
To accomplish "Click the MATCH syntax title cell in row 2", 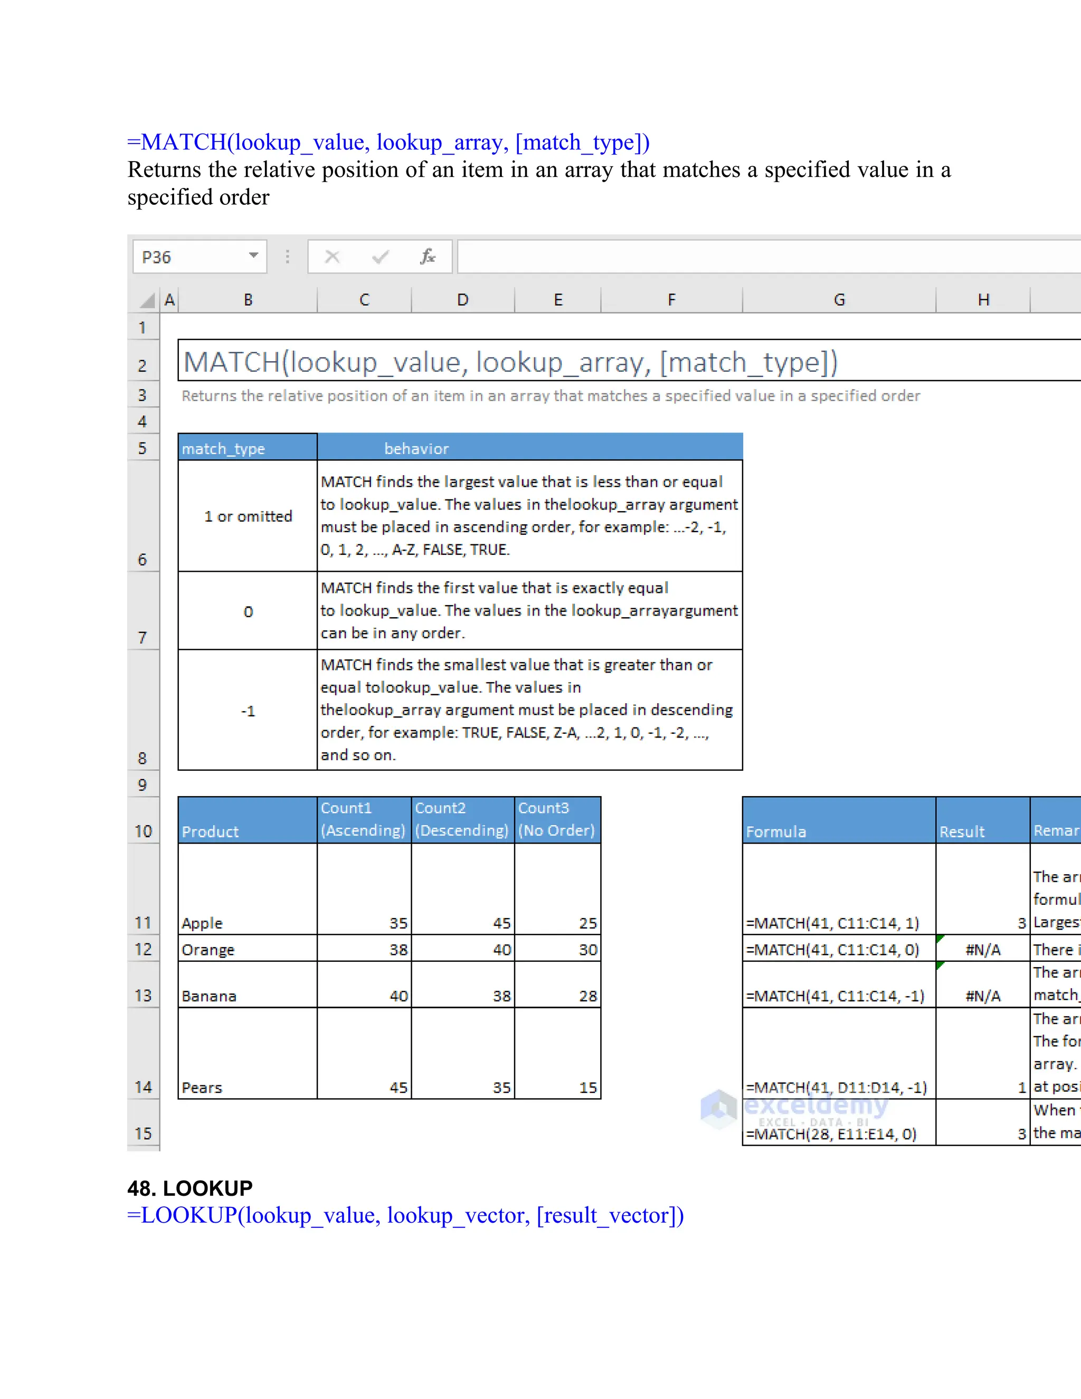I will pos(629,361).
